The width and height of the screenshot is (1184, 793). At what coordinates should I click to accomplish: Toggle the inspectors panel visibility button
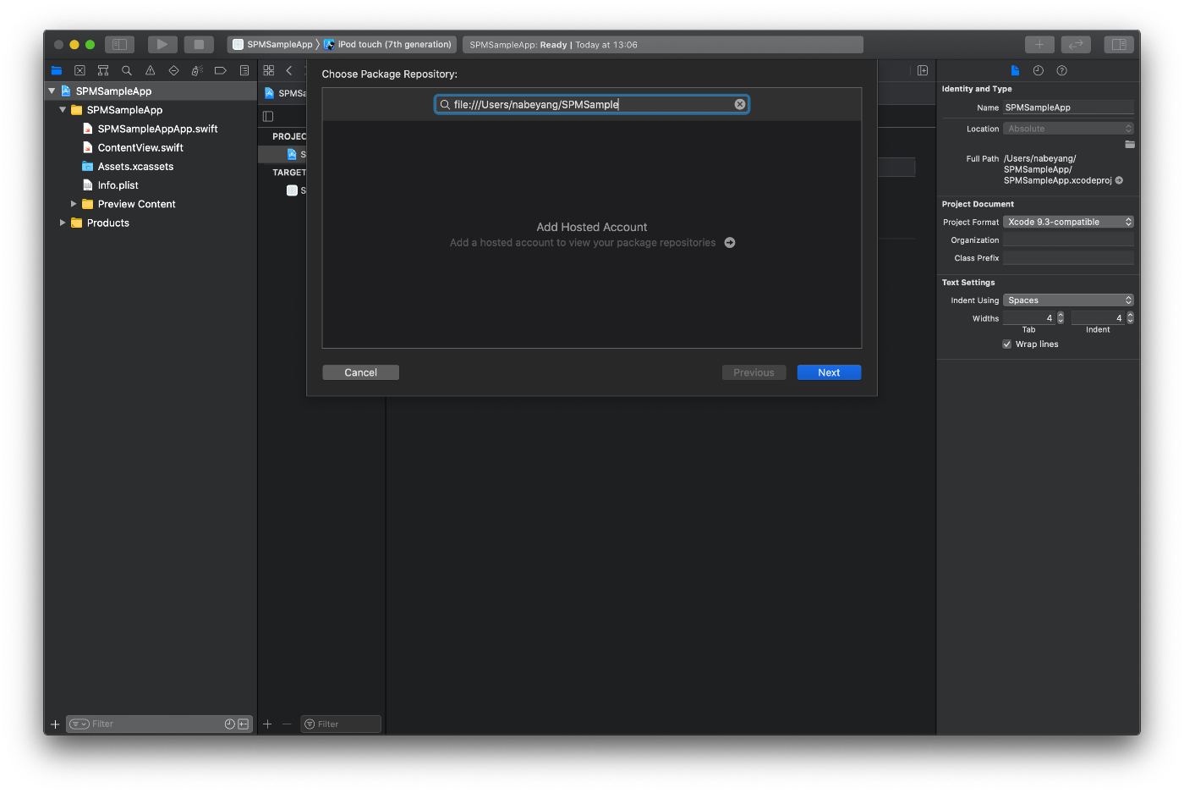click(1119, 44)
